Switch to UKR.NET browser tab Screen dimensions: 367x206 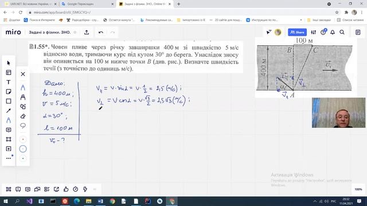point(30,4)
